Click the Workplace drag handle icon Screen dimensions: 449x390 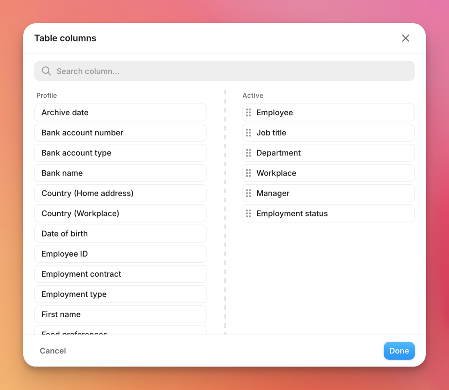(x=249, y=173)
